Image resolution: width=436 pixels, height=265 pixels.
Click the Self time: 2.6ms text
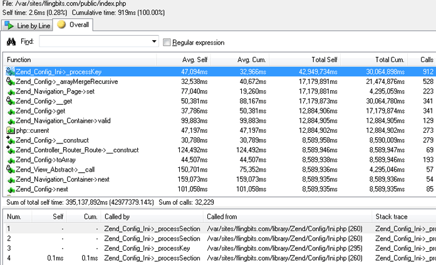click(34, 13)
